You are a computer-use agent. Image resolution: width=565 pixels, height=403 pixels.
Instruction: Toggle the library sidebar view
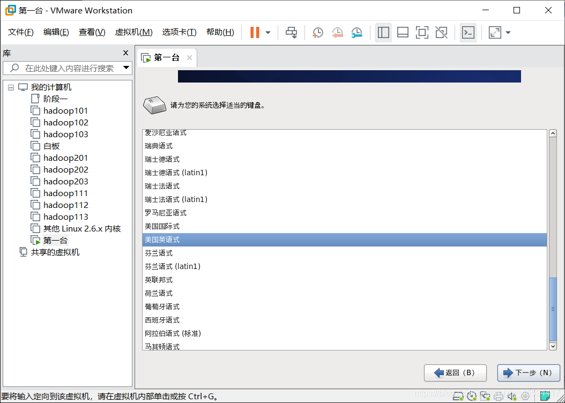pyautogui.click(x=383, y=32)
